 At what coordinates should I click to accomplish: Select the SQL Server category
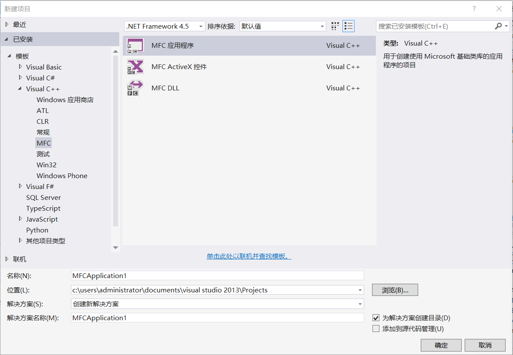tap(44, 198)
